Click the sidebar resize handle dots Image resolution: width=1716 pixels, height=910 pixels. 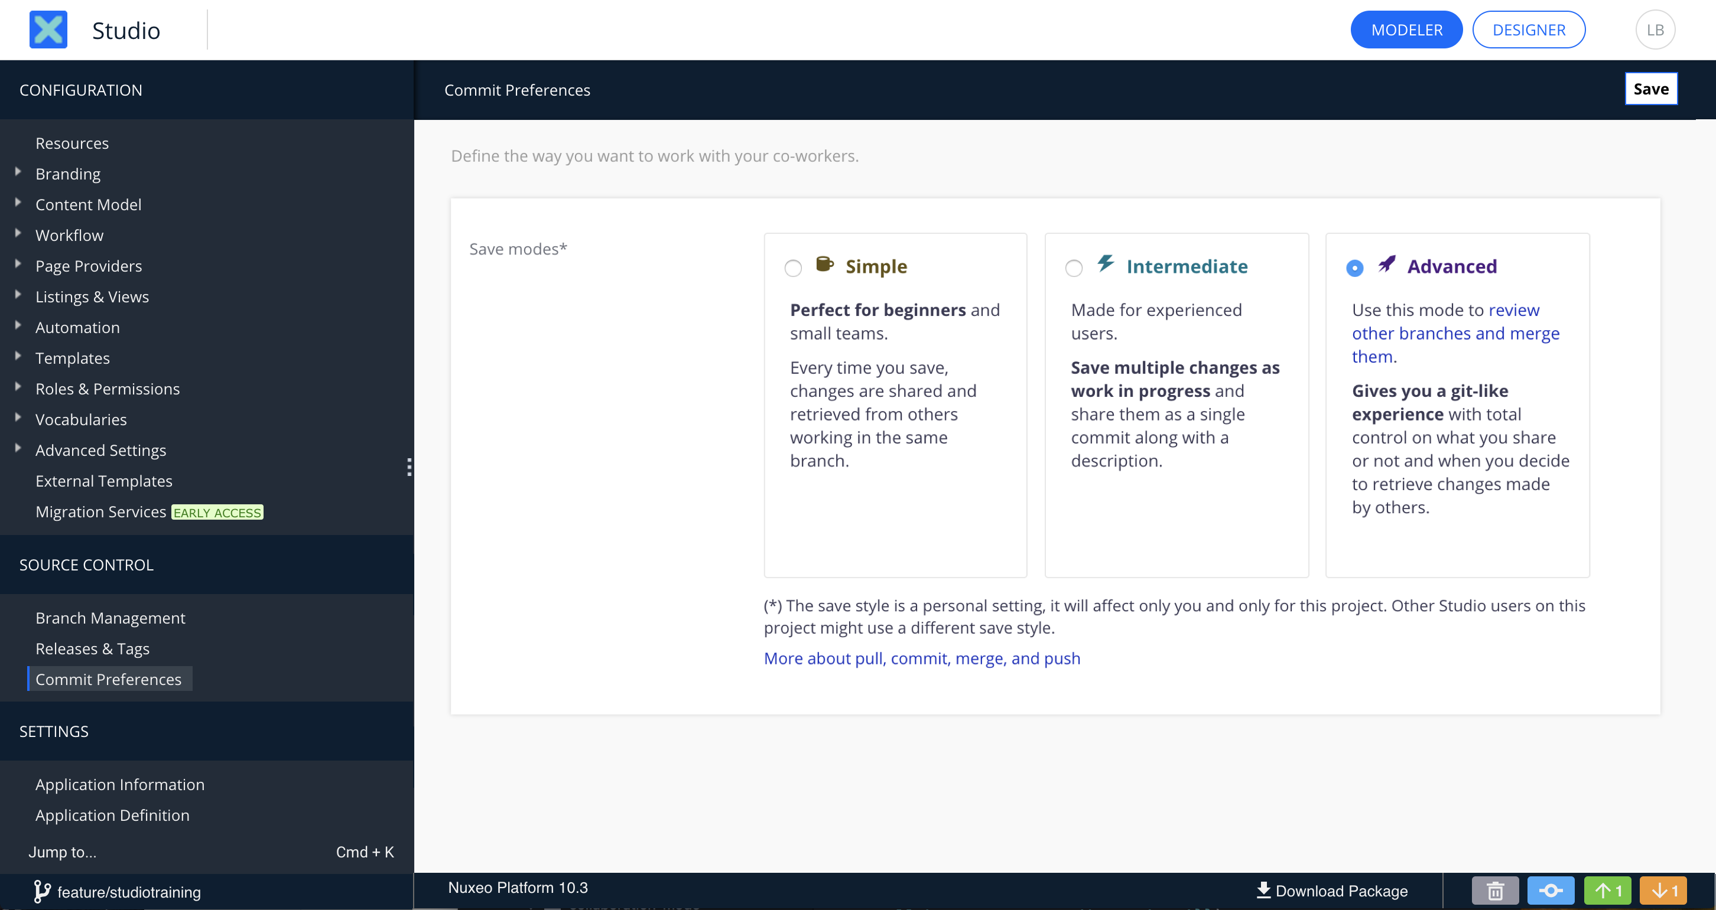tap(409, 467)
